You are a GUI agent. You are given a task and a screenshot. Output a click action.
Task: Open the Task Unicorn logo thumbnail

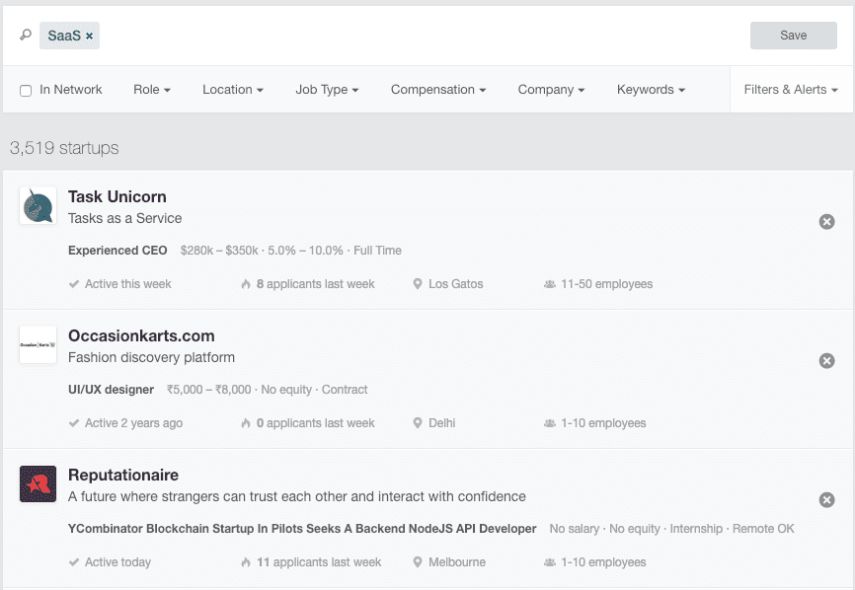(39, 206)
